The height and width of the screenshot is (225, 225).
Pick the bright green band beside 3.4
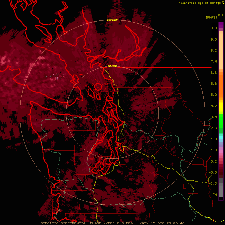tap(221, 120)
